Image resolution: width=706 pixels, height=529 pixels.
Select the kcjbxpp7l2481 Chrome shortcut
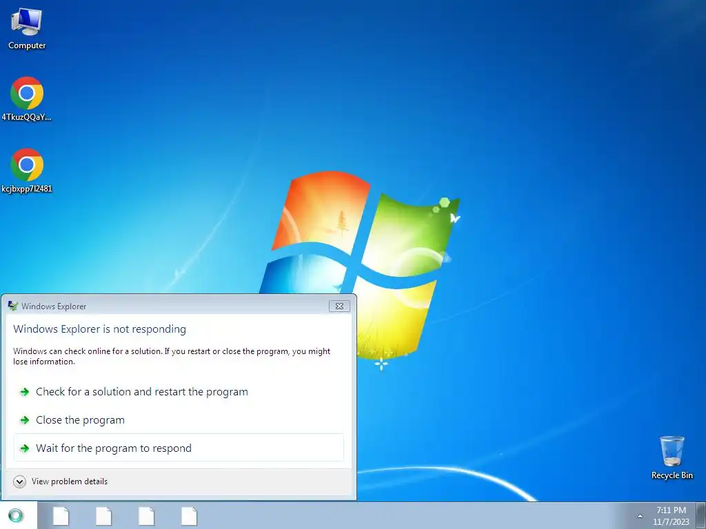tap(27, 171)
